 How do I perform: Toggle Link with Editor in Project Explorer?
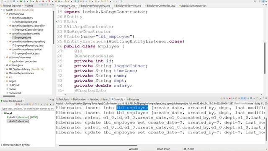point(42,5)
